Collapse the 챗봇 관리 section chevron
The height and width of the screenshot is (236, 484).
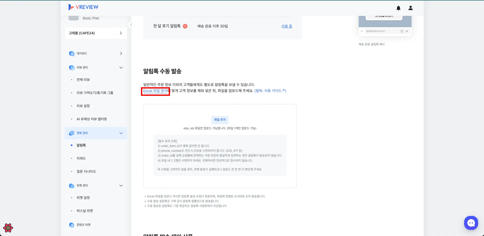[x=121, y=133]
